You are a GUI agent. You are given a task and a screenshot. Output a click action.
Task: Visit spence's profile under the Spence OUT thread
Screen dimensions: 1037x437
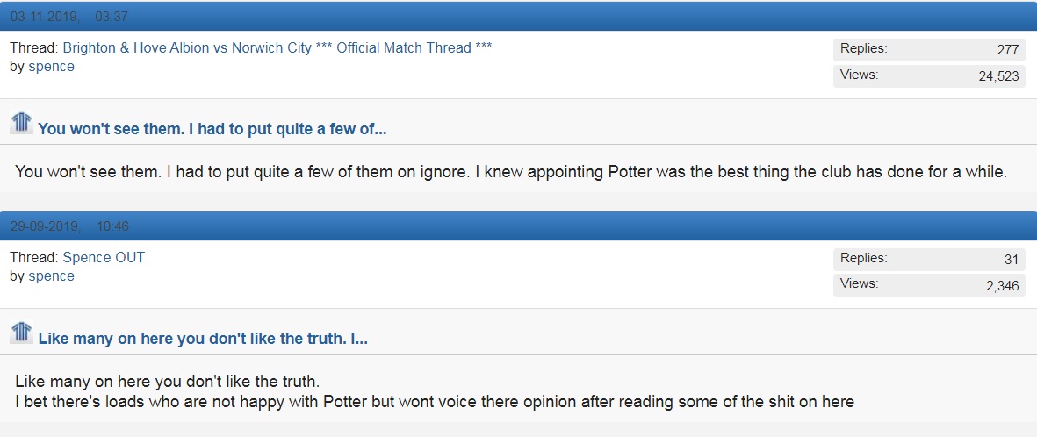(x=52, y=276)
